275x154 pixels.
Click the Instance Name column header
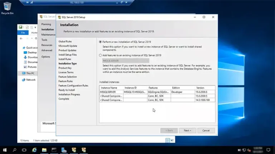pyautogui.click(x=111, y=88)
